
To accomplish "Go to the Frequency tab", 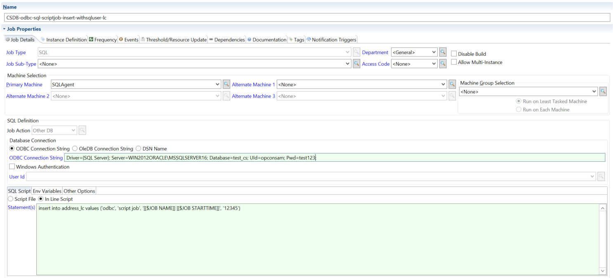I will (x=103, y=40).
